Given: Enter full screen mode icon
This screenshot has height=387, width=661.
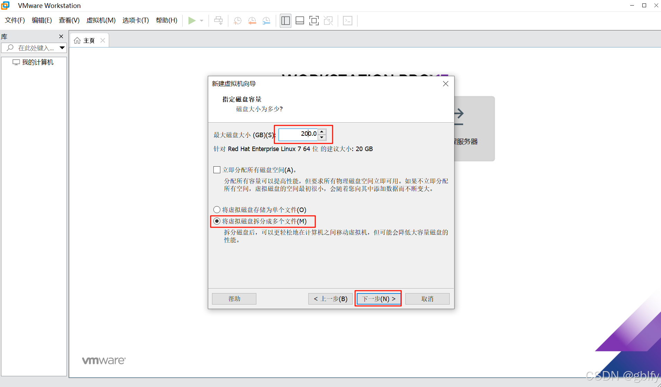Looking at the screenshot, I should pyautogui.click(x=314, y=20).
